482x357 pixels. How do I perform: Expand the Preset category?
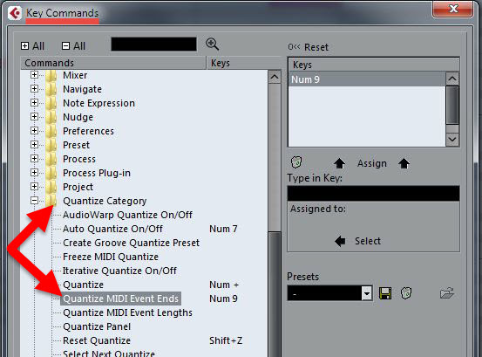tap(35, 144)
